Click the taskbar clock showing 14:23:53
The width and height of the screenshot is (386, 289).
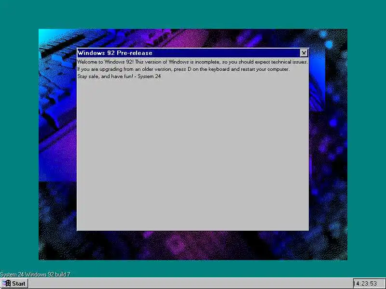369,284
